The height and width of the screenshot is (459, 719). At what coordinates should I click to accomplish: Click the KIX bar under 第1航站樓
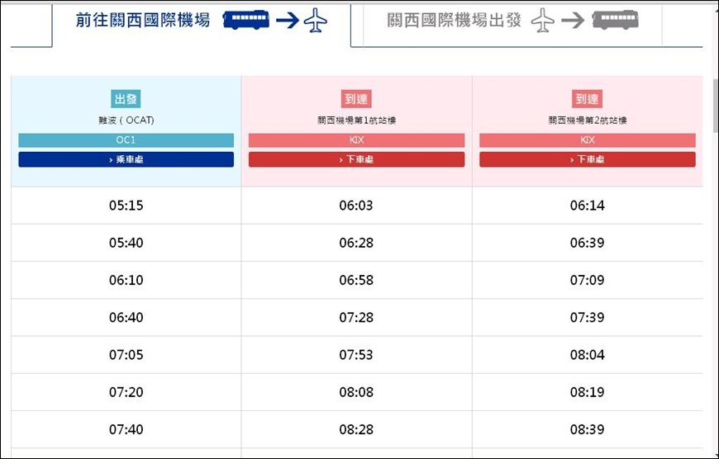pyautogui.click(x=356, y=140)
